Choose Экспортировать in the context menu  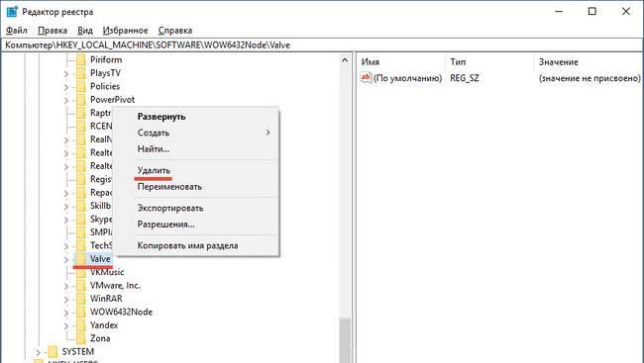click(x=170, y=208)
